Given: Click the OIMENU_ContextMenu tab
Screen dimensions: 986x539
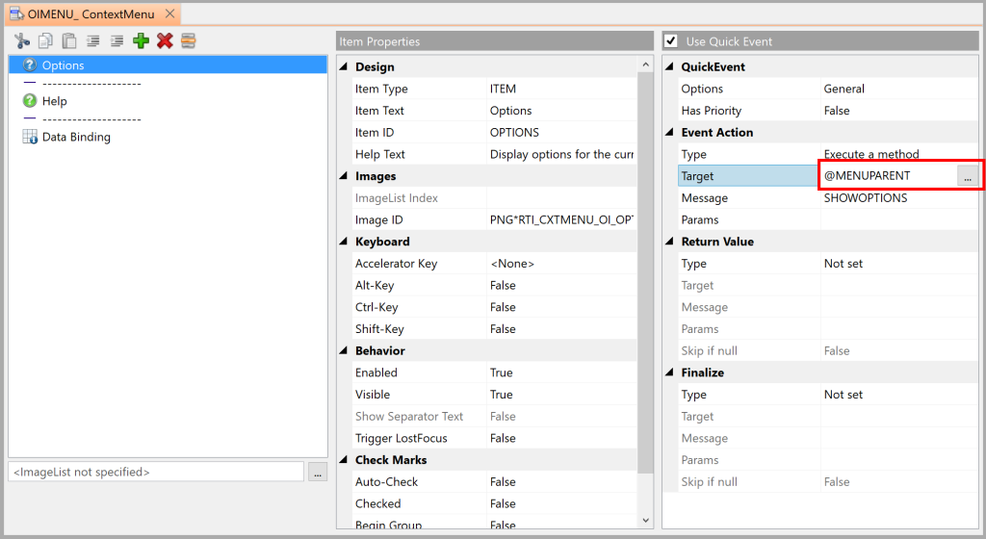Looking at the screenshot, I should point(92,13).
